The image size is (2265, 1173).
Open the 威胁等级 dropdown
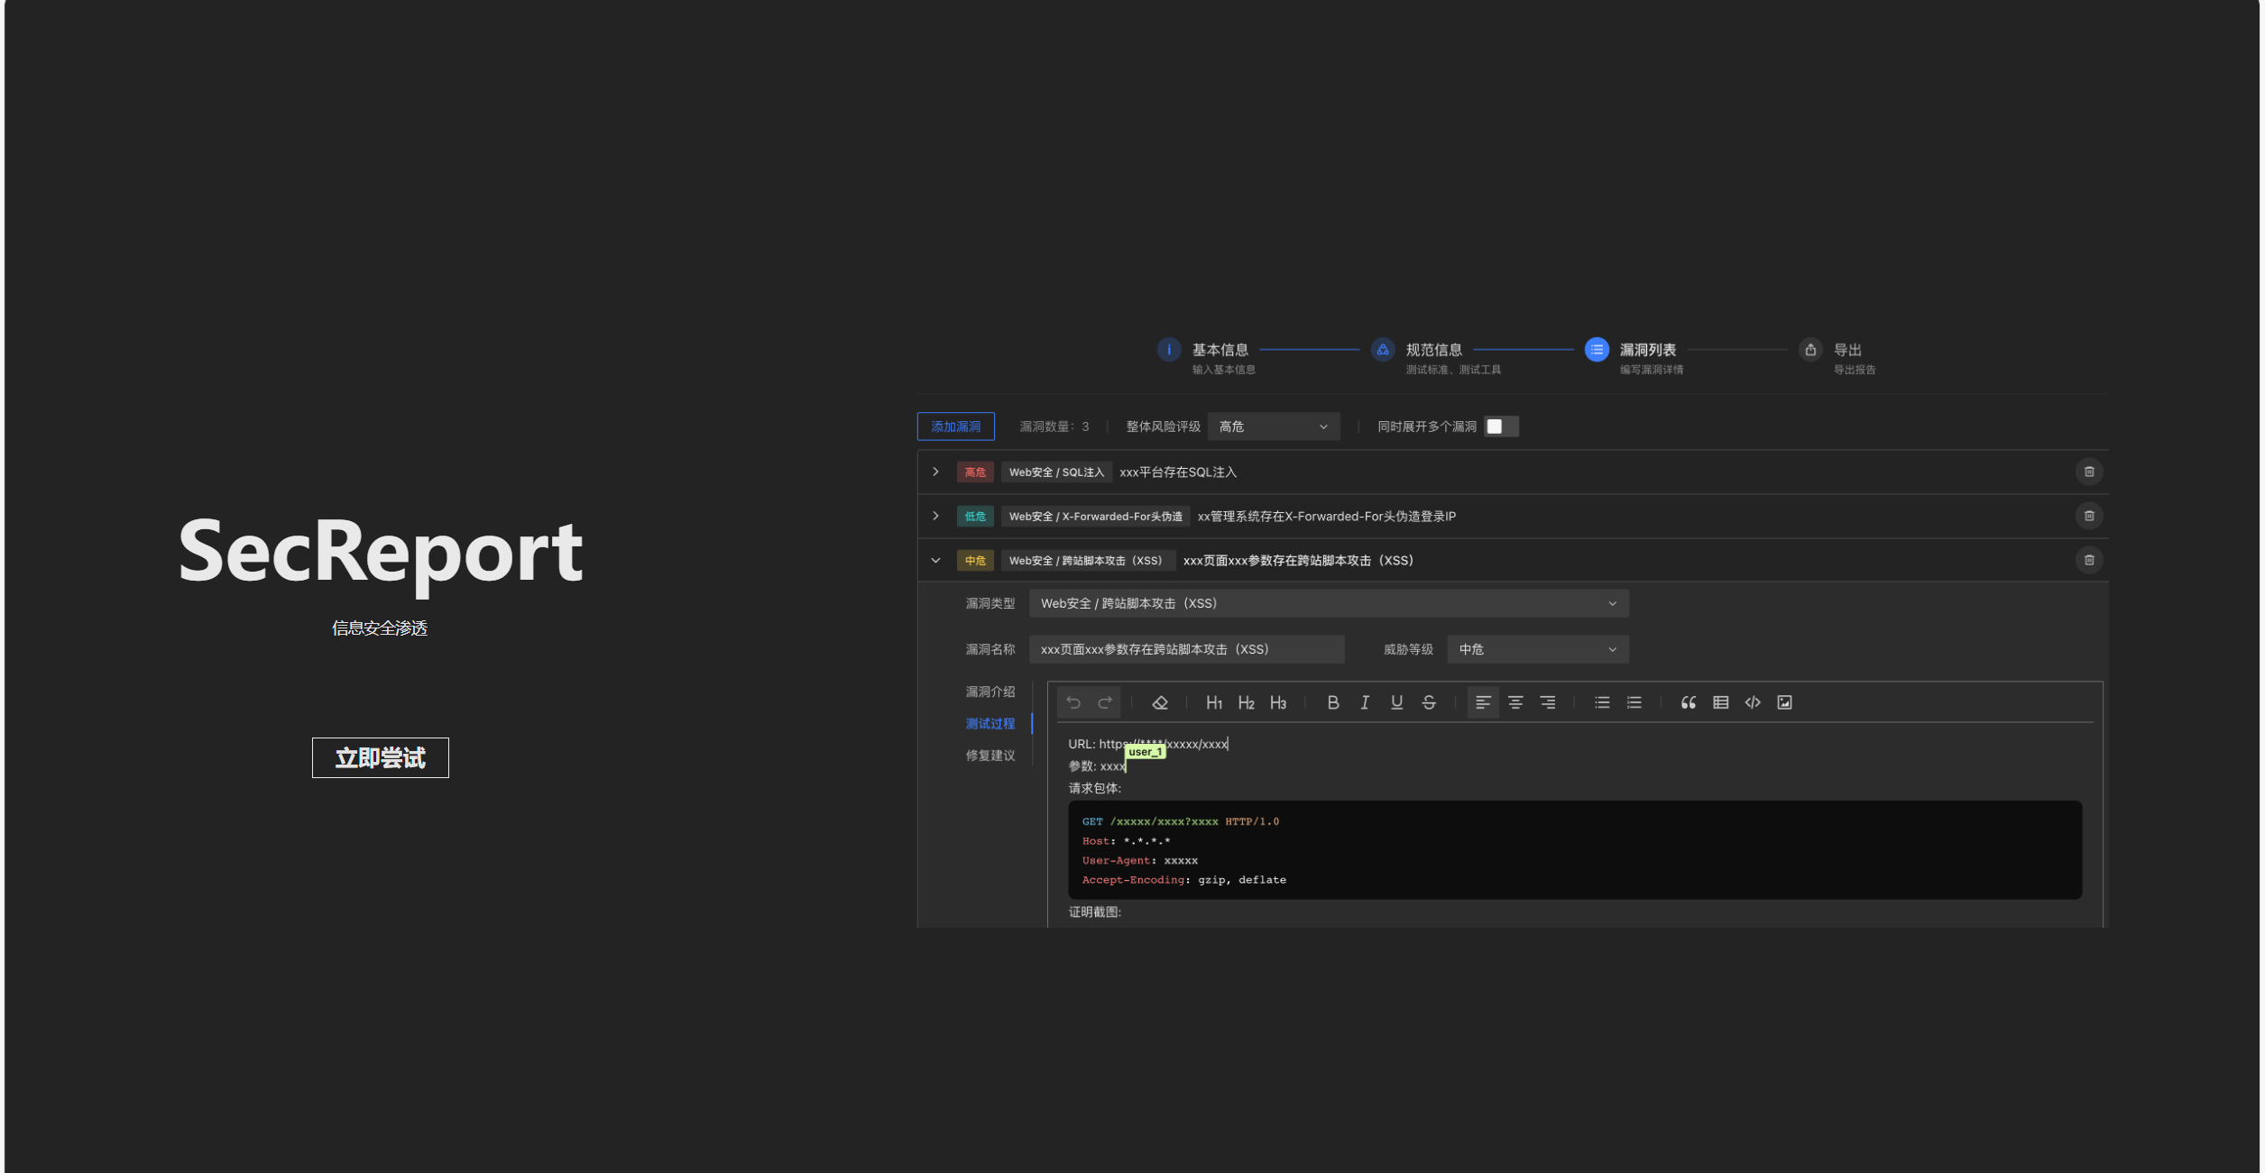tap(1538, 649)
